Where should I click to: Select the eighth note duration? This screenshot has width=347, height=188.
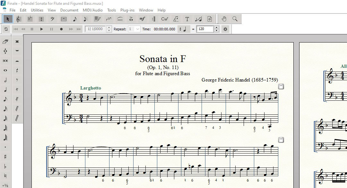(x=5, y=99)
